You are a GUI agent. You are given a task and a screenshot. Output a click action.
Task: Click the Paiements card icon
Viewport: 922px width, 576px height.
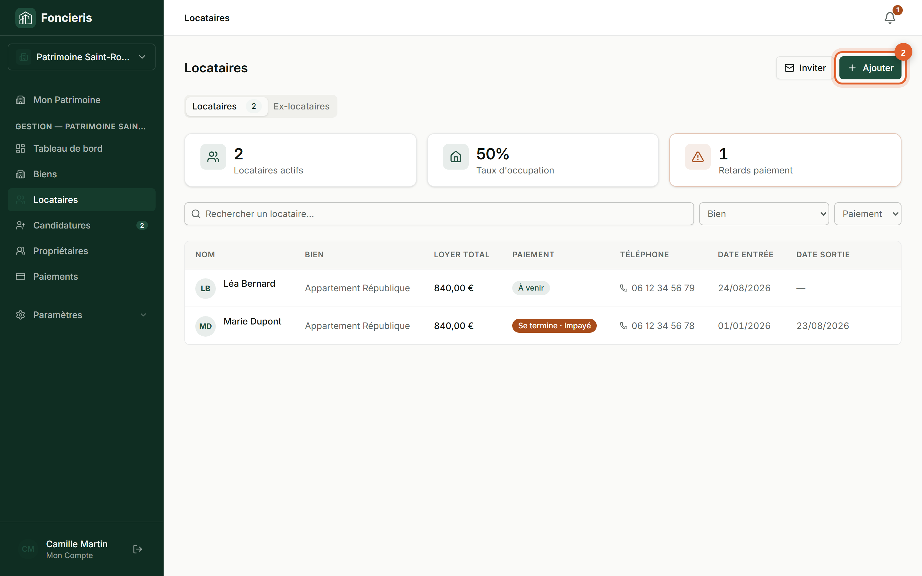click(20, 276)
